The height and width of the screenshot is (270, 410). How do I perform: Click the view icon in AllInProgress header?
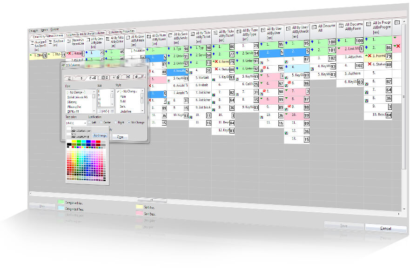368,23
